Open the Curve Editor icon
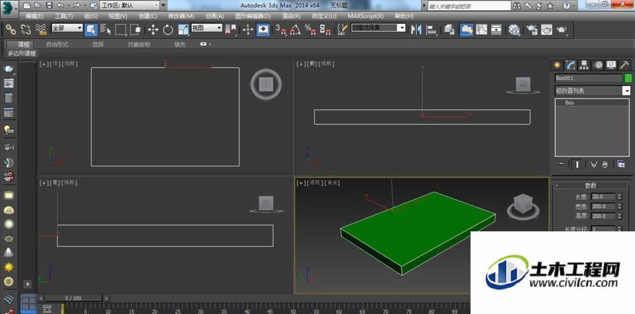Image resolution: width=635 pixels, height=314 pixels. 481,30
